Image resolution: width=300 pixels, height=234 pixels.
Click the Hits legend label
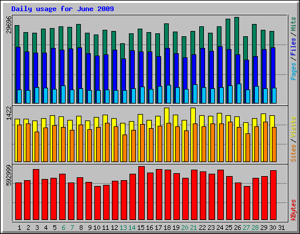pos(293,24)
